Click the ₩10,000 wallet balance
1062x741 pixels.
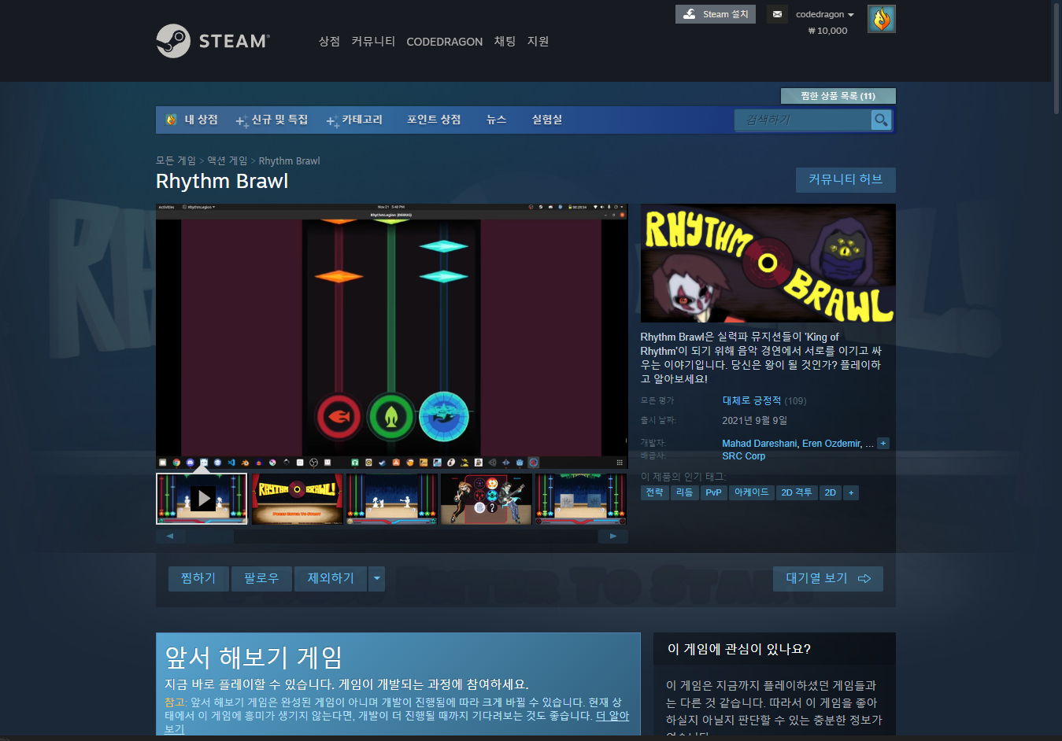[827, 31]
